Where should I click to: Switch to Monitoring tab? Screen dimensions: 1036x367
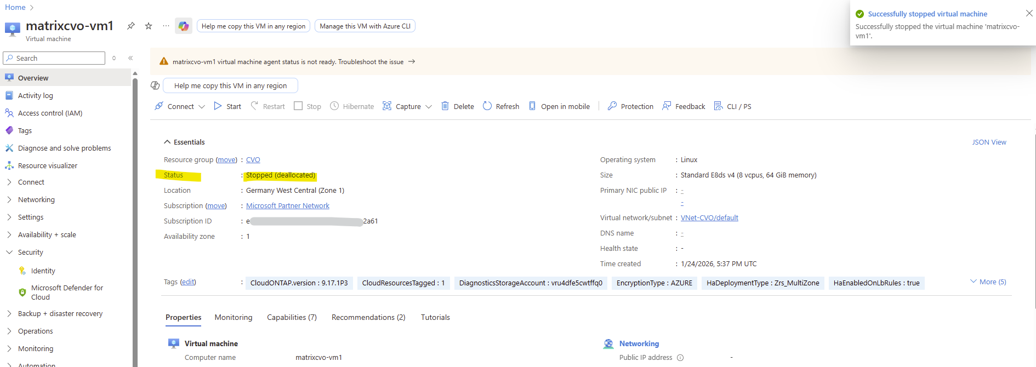coord(234,317)
